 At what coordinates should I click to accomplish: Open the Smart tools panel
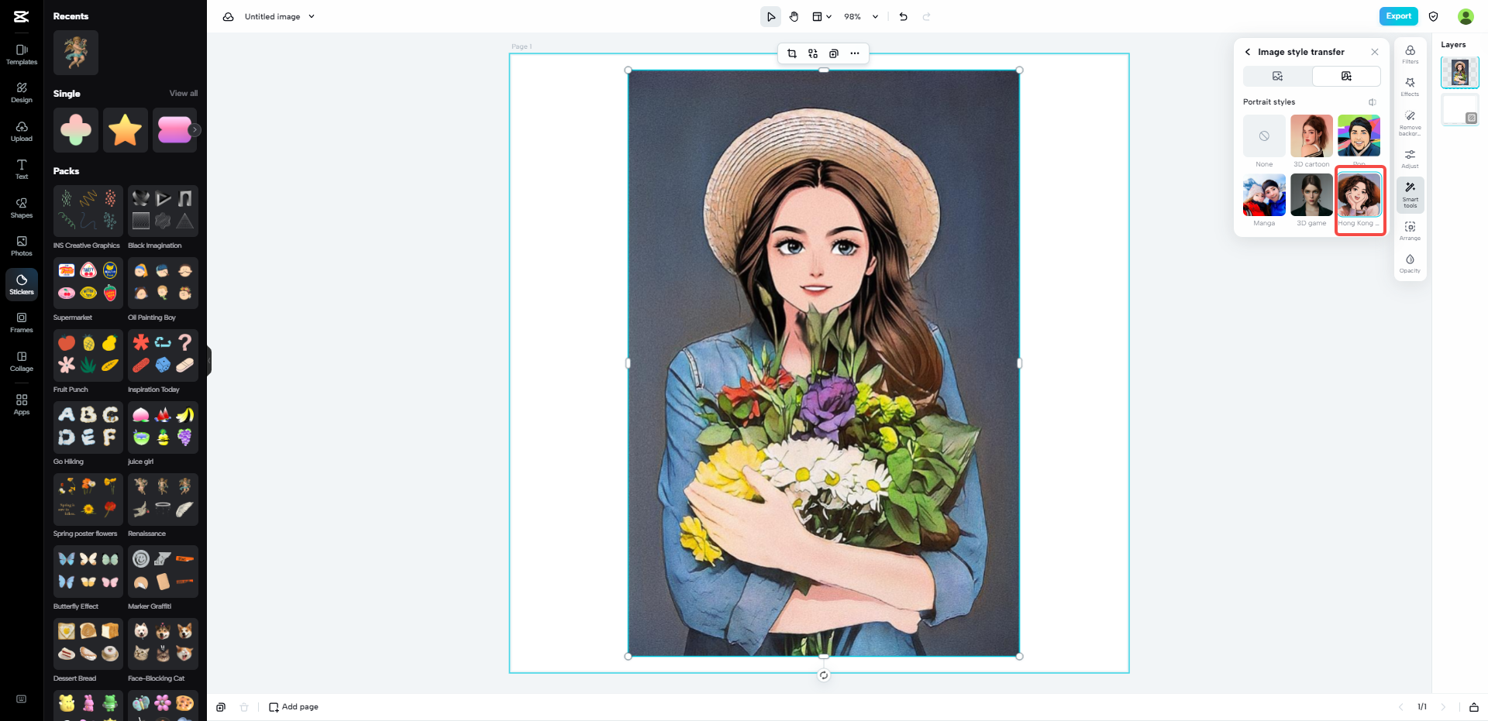[1410, 194]
